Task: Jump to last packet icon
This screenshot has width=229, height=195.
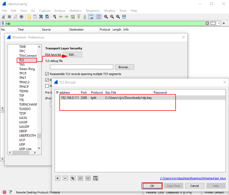Action: click(x=85, y=17)
